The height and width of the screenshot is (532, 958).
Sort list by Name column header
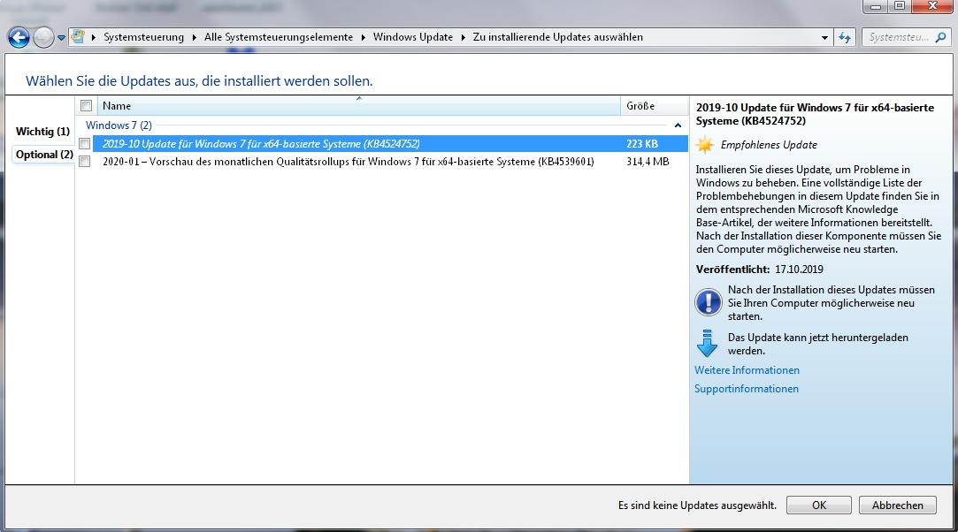pyautogui.click(x=358, y=105)
